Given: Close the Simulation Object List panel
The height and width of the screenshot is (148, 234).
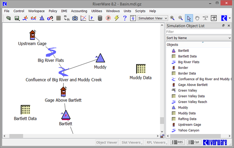Looking at the screenshot, I should [x=228, y=26].
